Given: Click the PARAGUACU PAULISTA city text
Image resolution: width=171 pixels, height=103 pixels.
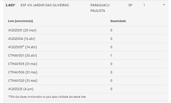Looking at the screenshot, I should pos(100,8).
